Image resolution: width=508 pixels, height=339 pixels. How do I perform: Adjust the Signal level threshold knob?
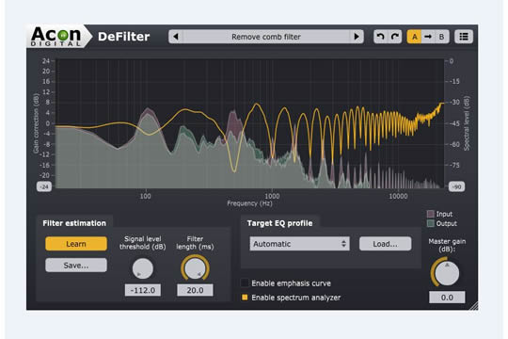[x=143, y=268]
